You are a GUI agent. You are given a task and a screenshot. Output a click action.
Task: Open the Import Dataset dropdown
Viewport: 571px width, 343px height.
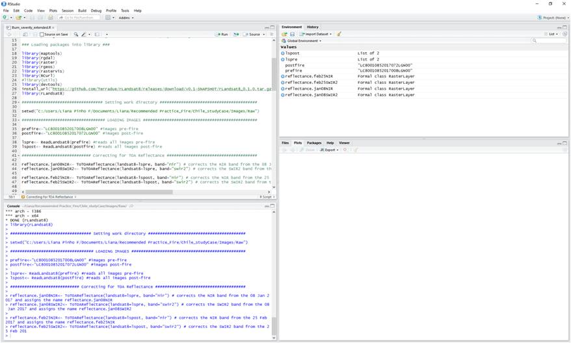tap(316, 34)
